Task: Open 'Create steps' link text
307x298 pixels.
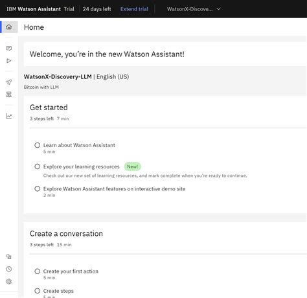Action: coord(58,291)
